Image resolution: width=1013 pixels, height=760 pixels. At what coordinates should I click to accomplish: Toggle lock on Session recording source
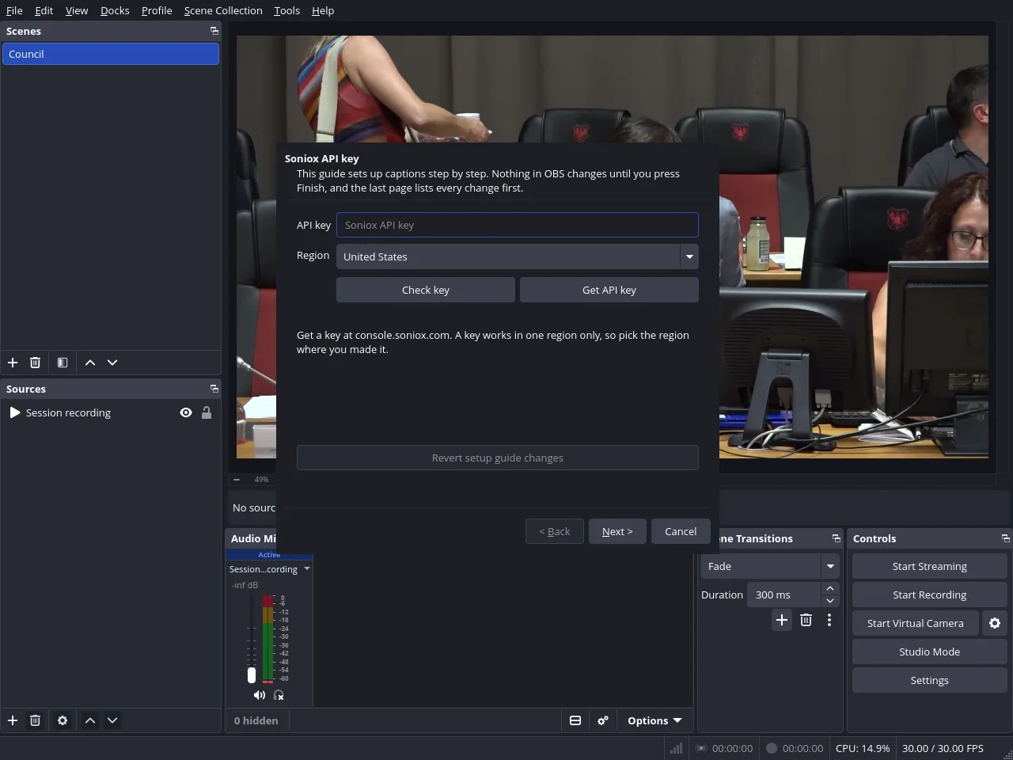pyautogui.click(x=207, y=412)
